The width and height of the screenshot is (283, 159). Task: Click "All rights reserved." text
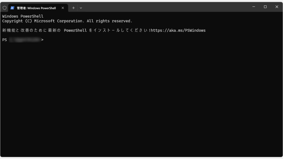(x=109, y=21)
